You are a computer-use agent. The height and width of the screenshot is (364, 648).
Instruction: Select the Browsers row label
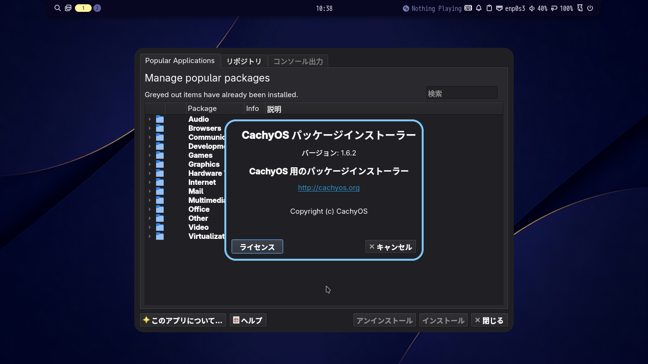click(x=204, y=128)
